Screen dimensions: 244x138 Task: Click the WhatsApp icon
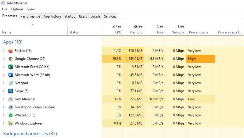click(11, 115)
